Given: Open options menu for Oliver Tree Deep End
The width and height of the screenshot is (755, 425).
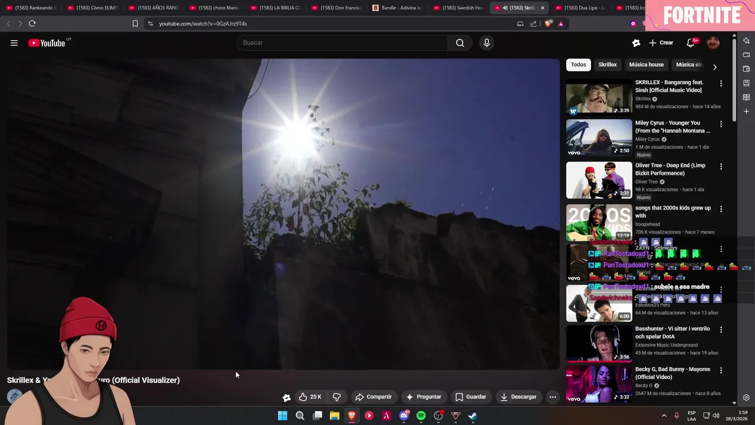Looking at the screenshot, I should click(721, 167).
